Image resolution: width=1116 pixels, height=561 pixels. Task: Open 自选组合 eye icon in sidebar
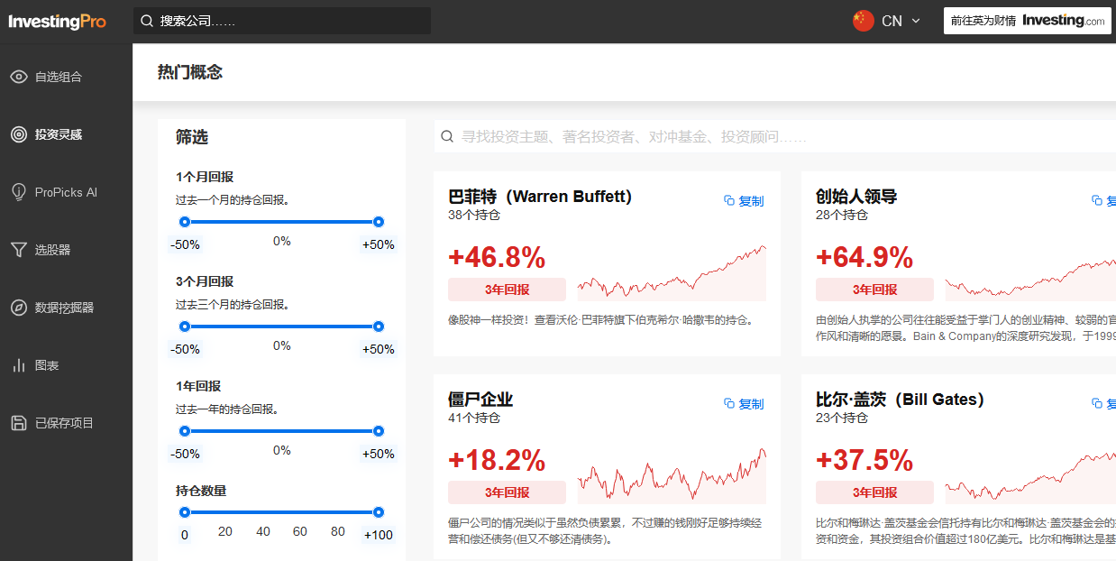(19, 77)
